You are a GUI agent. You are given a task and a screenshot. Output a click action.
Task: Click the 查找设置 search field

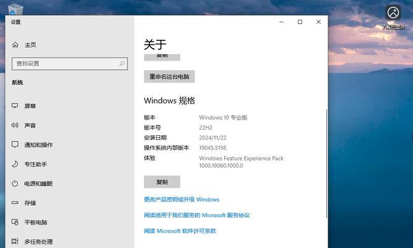[x=70, y=64]
